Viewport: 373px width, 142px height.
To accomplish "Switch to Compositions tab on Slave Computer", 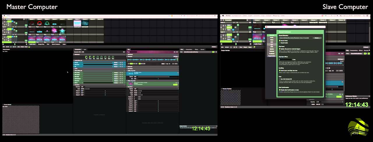I will tap(354, 50).
